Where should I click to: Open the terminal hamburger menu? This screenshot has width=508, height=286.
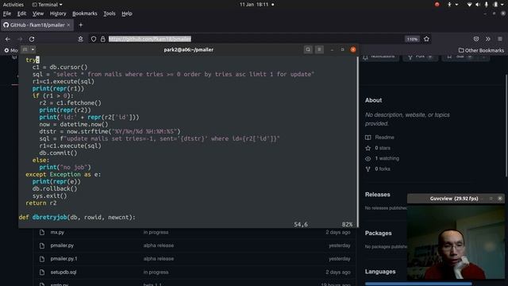tap(319, 49)
